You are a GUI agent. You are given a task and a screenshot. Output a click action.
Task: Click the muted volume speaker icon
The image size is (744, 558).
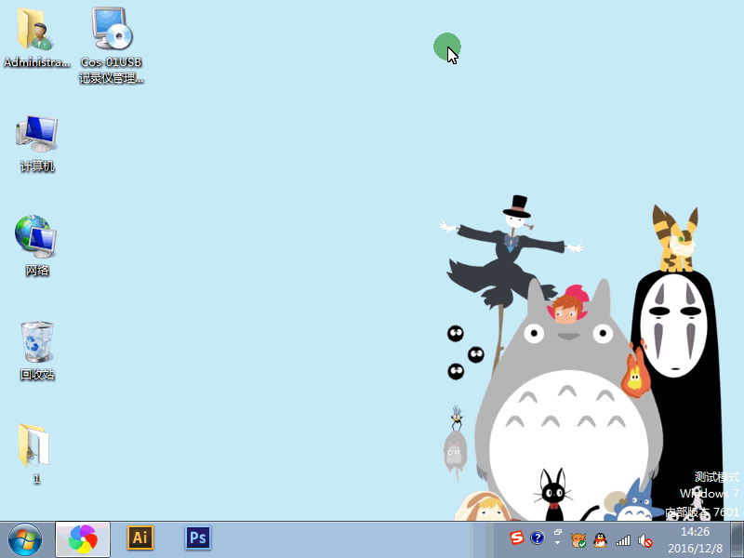644,540
